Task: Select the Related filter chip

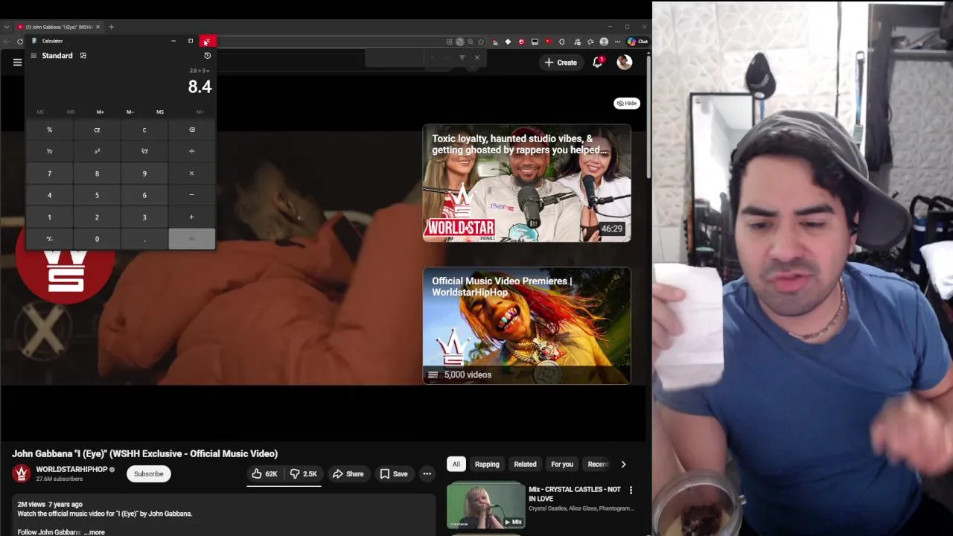Action: [525, 464]
